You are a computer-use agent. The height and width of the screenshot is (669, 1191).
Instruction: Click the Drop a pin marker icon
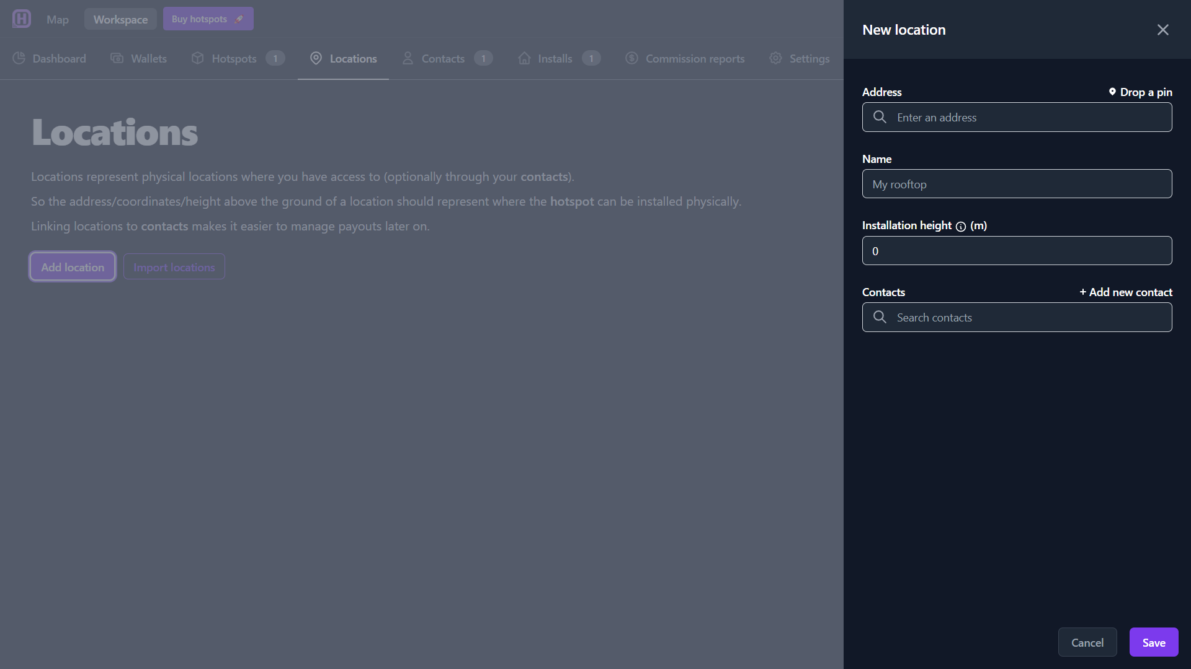pos(1112,92)
